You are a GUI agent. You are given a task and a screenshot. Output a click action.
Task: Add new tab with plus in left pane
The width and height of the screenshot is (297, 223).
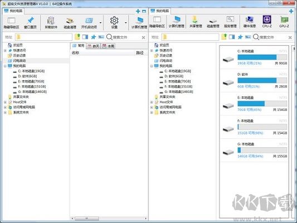coord(138,11)
